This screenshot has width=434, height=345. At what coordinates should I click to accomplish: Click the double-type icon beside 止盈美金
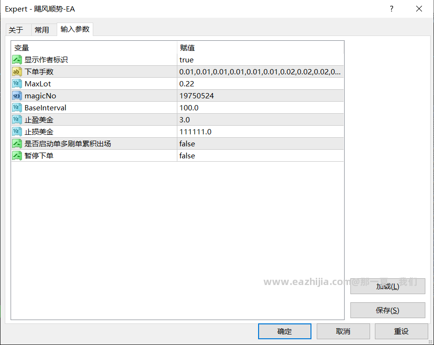coord(17,119)
